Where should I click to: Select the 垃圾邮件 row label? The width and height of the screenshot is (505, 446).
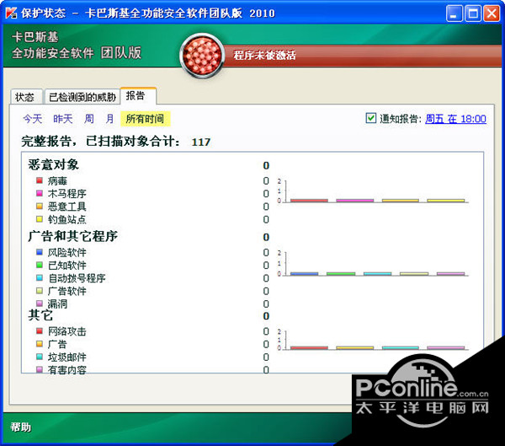pos(67,357)
